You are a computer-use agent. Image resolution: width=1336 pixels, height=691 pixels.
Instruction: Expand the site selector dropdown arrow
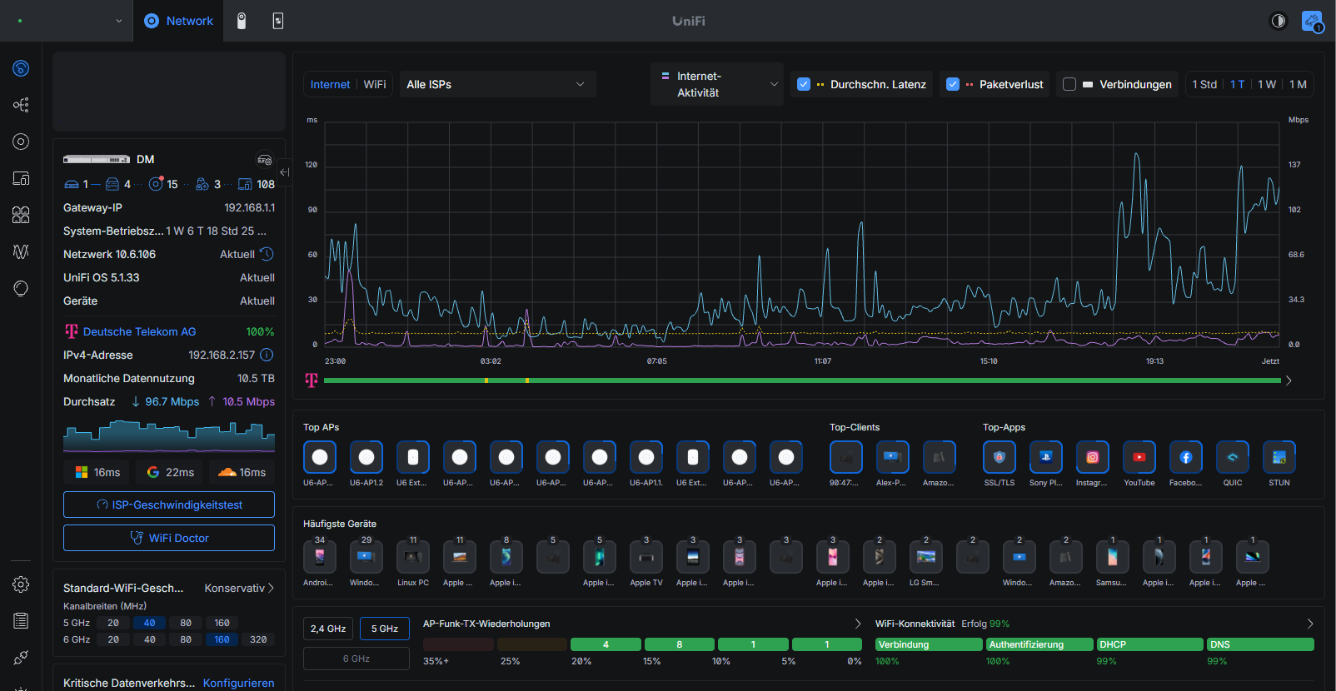(x=118, y=21)
